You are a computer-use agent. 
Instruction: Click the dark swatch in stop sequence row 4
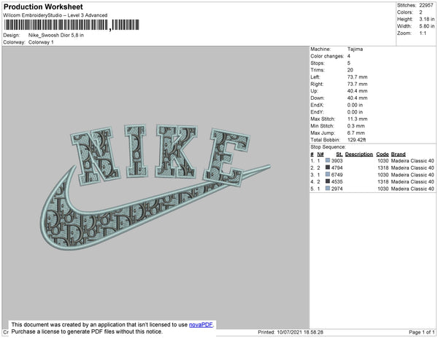[328, 181]
